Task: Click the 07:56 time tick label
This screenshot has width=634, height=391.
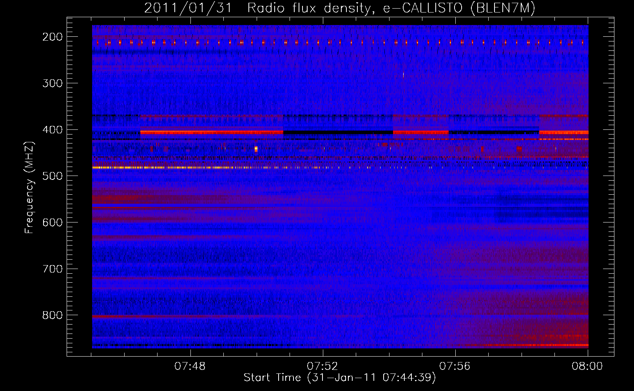Action: click(x=455, y=366)
